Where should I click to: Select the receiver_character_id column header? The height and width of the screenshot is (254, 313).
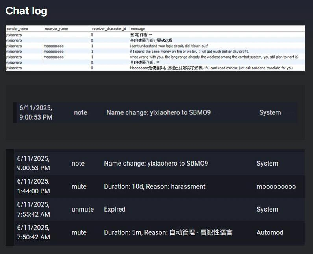109,29
